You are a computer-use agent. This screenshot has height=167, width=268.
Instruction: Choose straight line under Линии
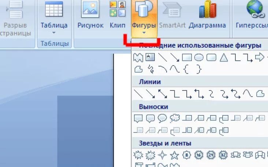coord(138,94)
